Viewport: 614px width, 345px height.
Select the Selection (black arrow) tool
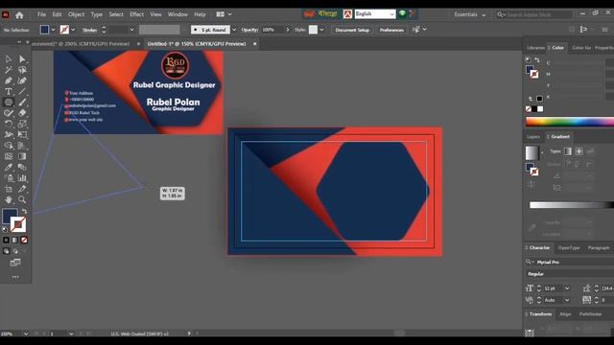click(x=9, y=59)
